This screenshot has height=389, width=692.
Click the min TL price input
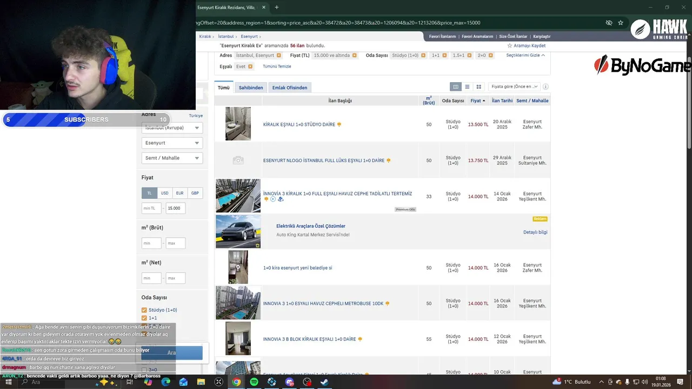151,208
